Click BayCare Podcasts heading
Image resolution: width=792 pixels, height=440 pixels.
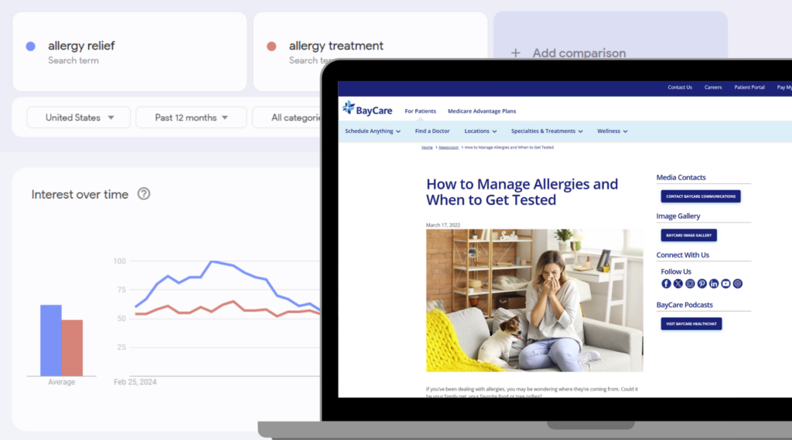pyautogui.click(x=684, y=305)
